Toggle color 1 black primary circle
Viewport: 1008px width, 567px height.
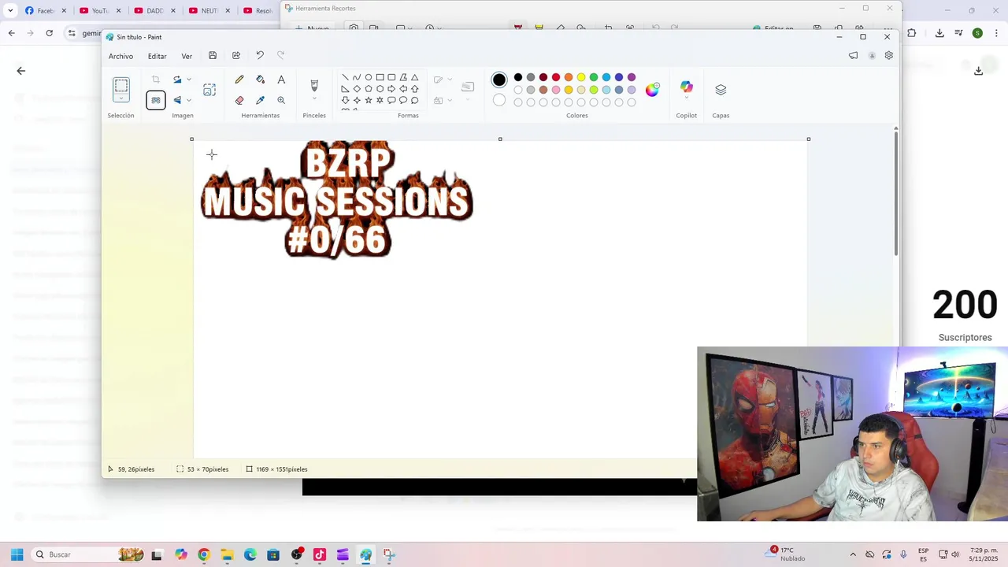499,80
